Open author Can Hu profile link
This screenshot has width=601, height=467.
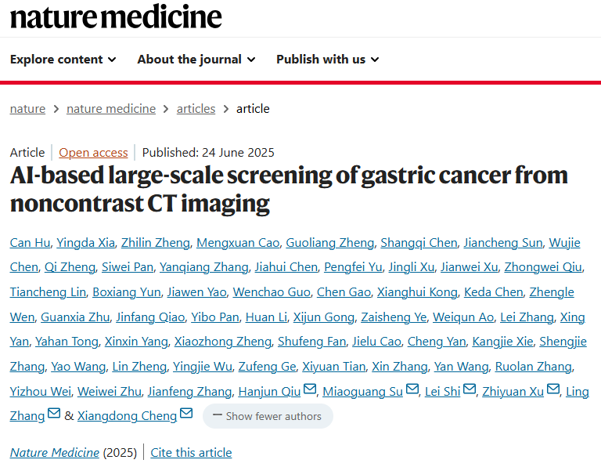click(x=30, y=243)
